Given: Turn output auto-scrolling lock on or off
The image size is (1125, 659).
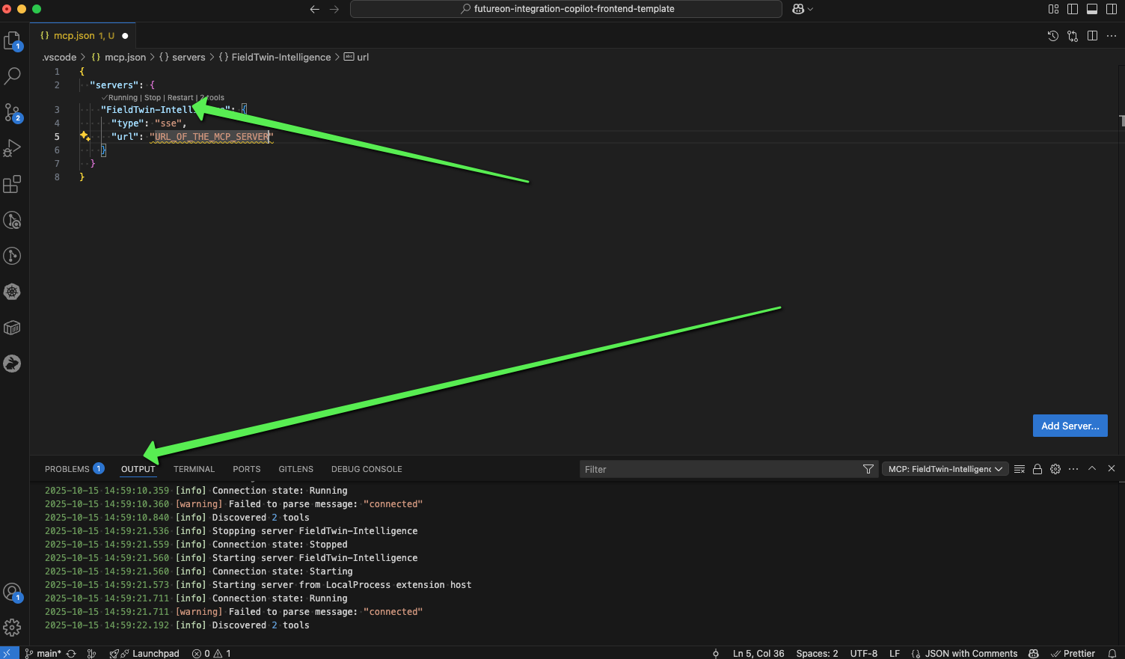Looking at the screenshot, I should click(x=1037, y=469).
